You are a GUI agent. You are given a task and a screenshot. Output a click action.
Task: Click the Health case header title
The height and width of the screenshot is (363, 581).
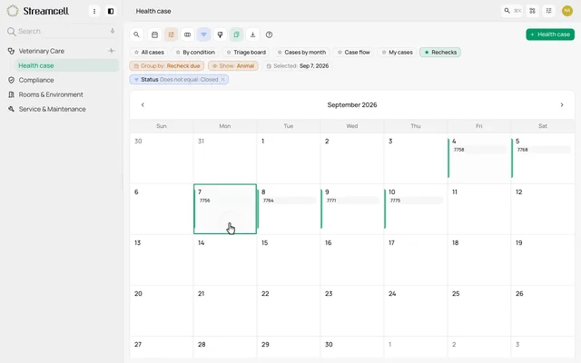pyautogui.click(x=153, y=11)
